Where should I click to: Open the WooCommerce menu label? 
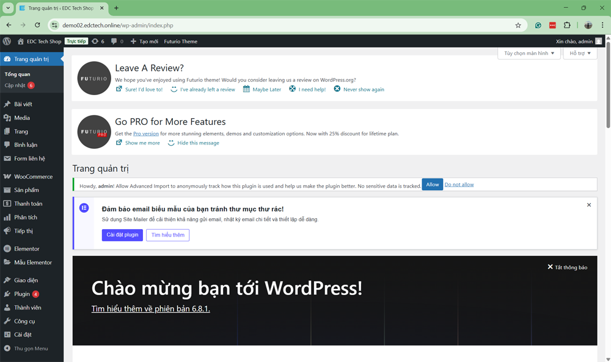click(34, 177)
